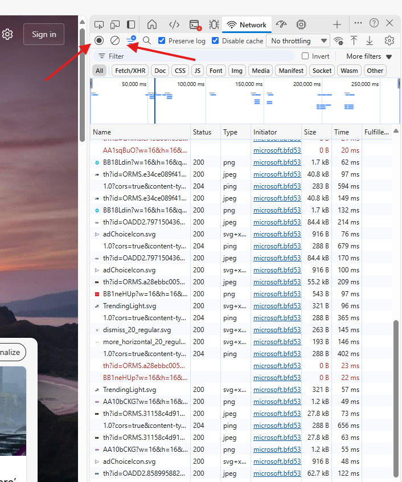Clear the network log

(115, 40)
